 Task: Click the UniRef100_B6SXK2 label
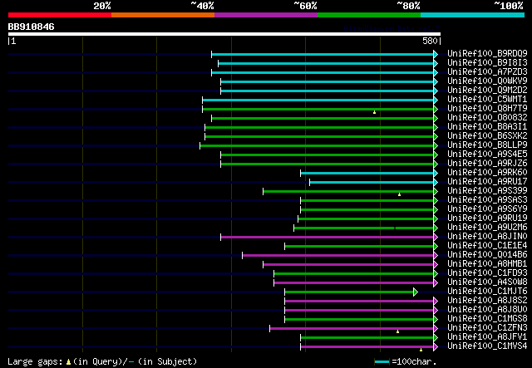click(487, 136)
